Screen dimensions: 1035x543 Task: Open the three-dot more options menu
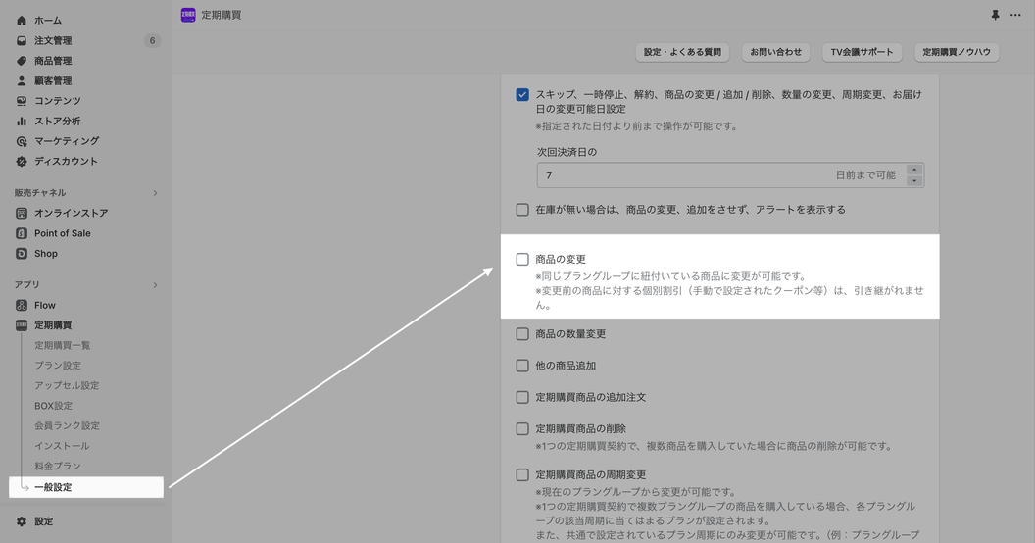[1015, 15]
